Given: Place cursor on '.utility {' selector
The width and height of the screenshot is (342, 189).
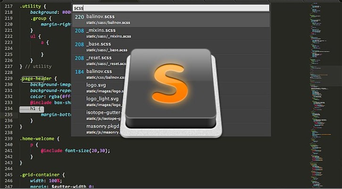Looking at the screenshot, I should point(33,6).
